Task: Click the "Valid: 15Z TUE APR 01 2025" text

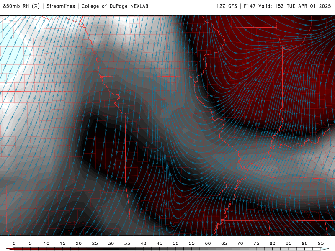Action: 295,6
